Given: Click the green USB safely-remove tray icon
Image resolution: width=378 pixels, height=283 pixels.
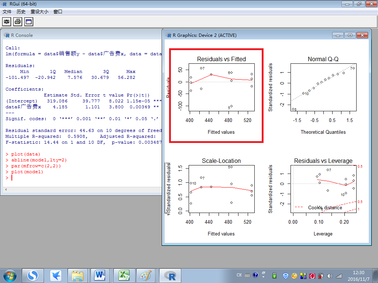Looking at the screenshot, I should [274, 276].
